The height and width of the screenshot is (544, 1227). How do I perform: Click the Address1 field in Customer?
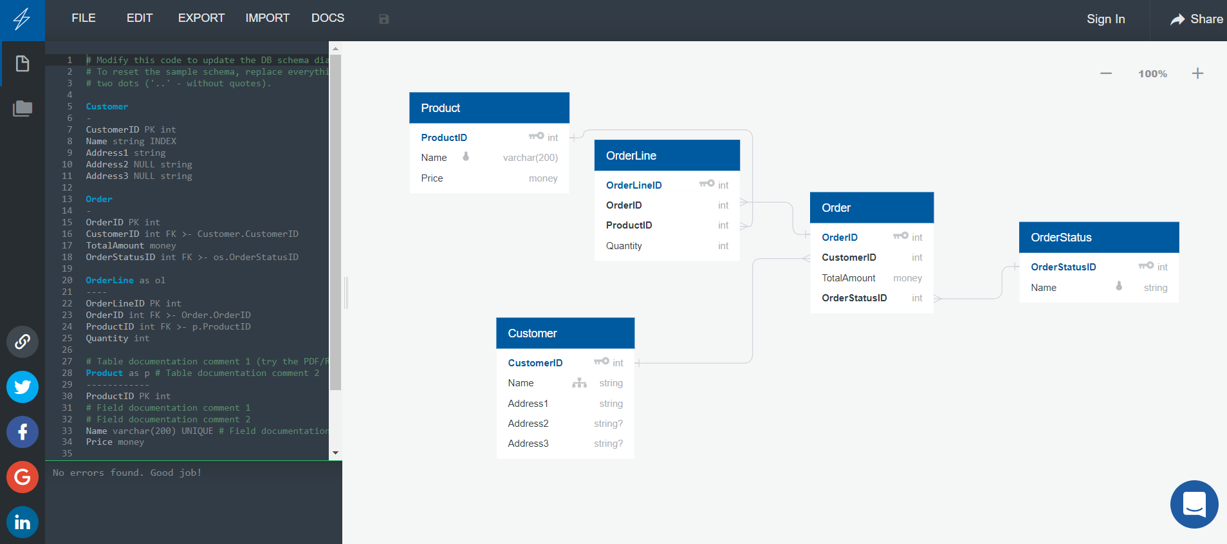pos(566,404)
